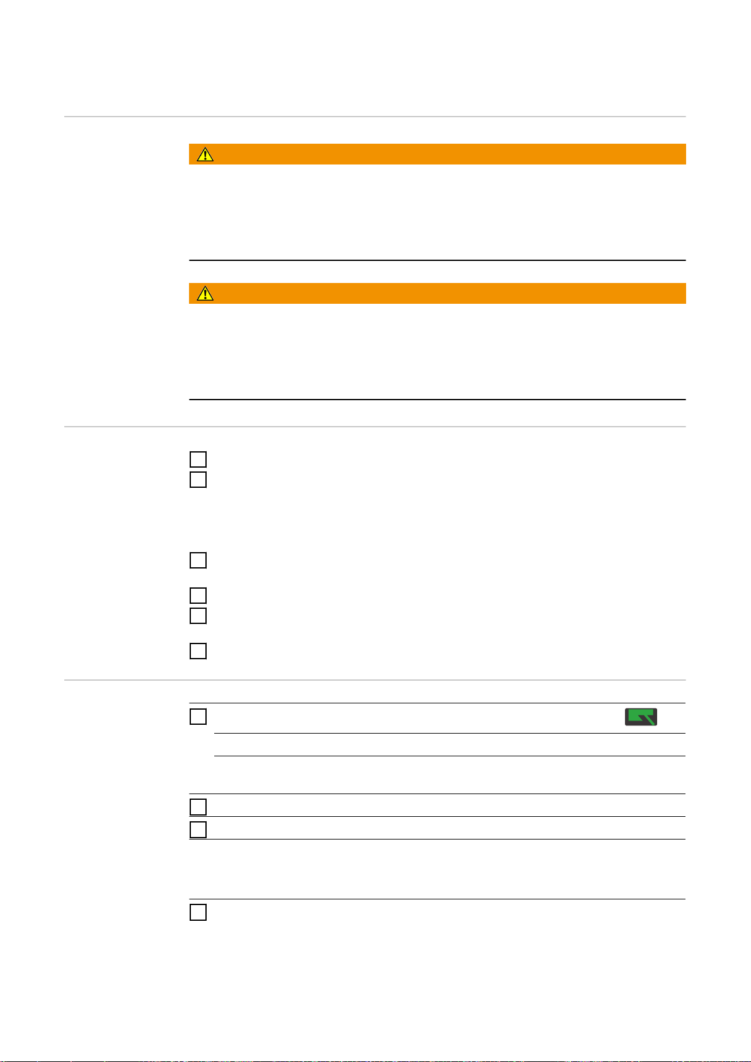Screen dimensions: 751x1062
Task: Tick the fourth checkbox of the middle section
Action: click(198, 596)
